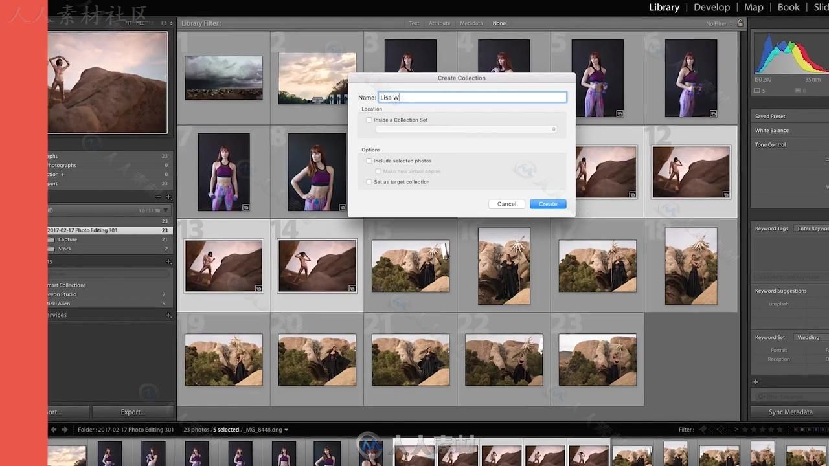Image resolution: width=829 pixels, height=466 pixels.
Task: Apply the Portrait keyword from set
Action: pyautogui.click(x=778, y=350)
